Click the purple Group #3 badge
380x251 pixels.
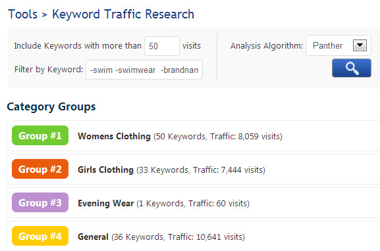click(x=40, y=202)
